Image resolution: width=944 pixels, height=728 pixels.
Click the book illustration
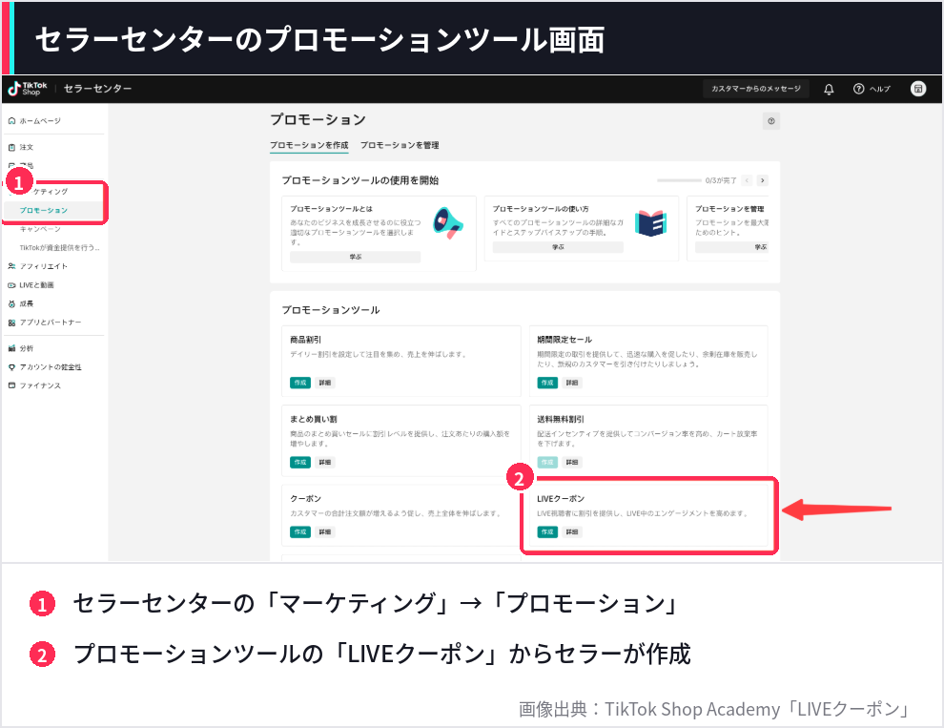651,223
